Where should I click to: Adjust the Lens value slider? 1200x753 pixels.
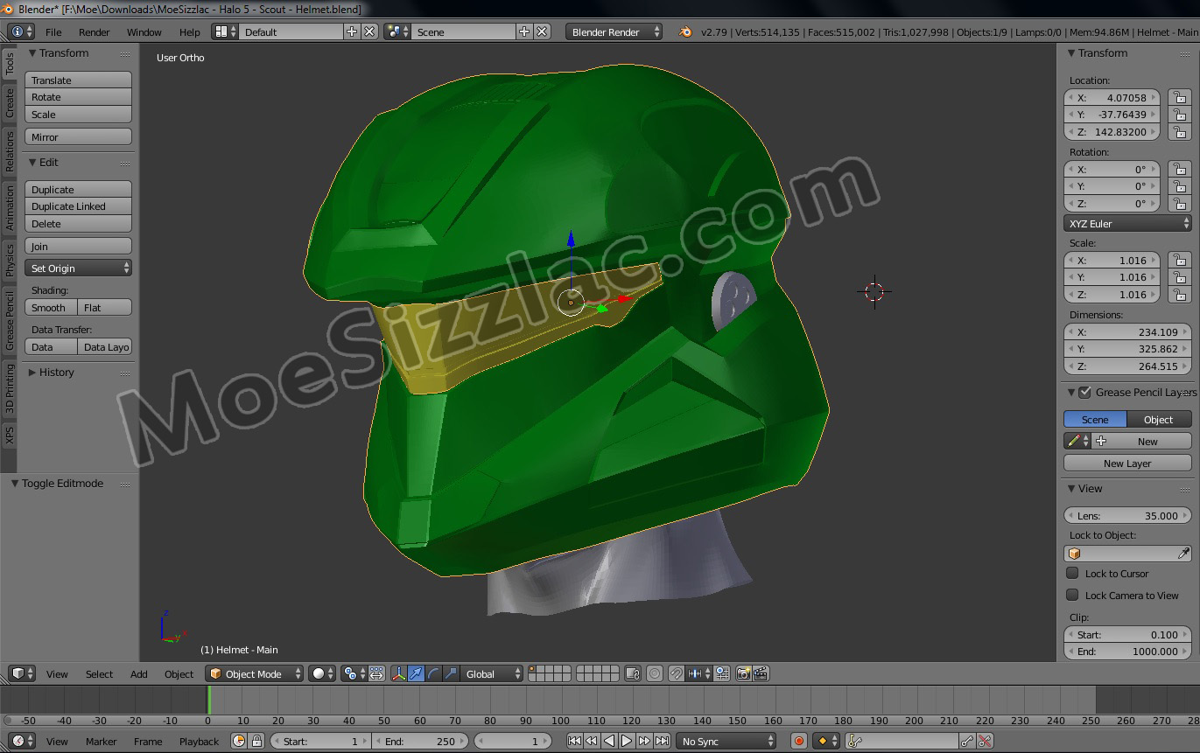click(x=1127, y=516)
